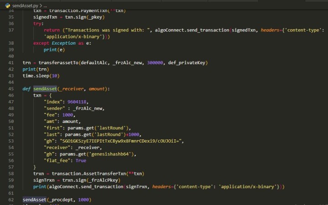The image size is (328, 205).
Task: Click '_procdept' argument on line 62
Action: [x=61, y=200]
